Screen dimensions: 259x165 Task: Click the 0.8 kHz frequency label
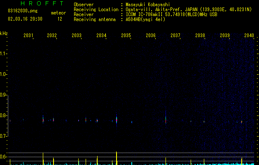[x=3, y=115]
